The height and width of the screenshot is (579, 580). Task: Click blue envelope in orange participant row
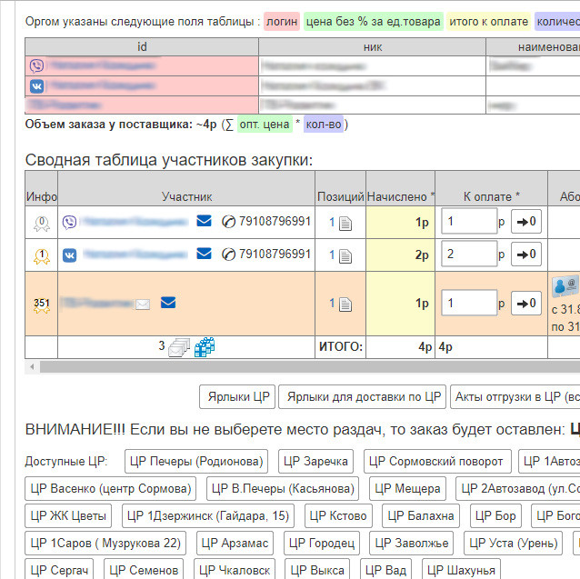coord(168,303)
